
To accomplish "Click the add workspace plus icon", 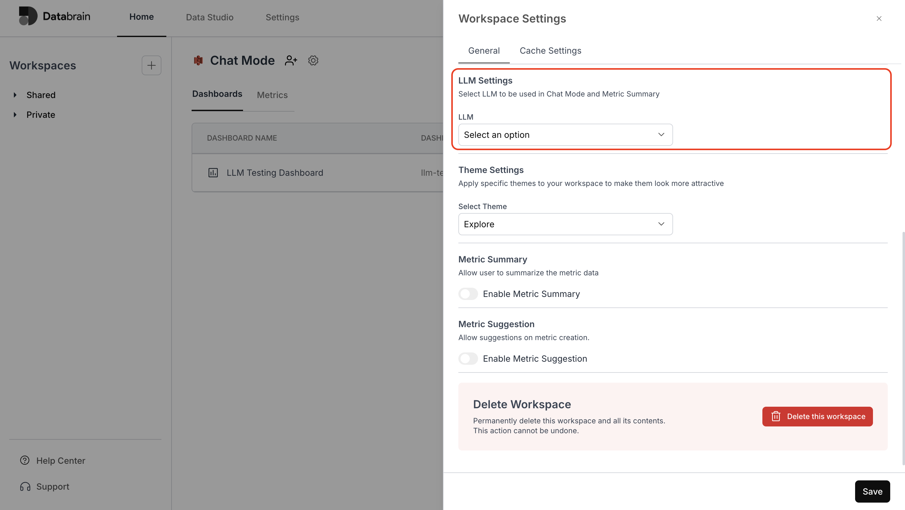I will [x=152, y=65].
